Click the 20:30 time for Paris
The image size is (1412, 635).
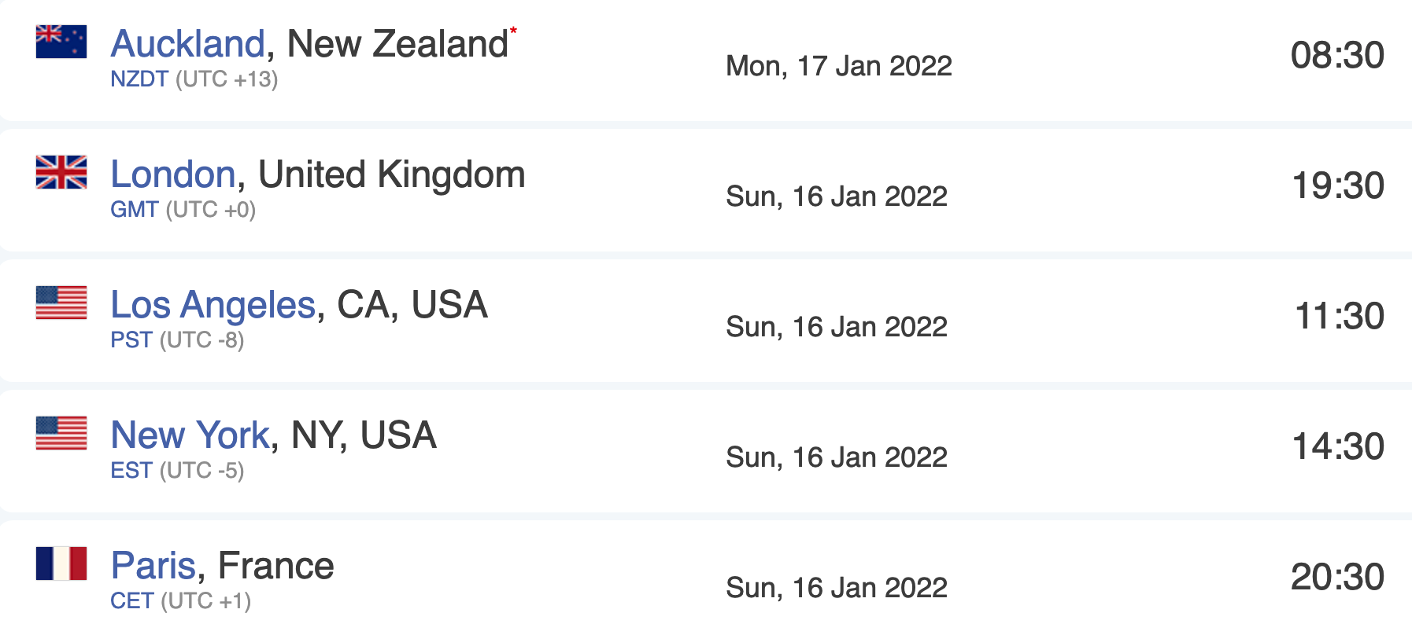pos(1336,578)
